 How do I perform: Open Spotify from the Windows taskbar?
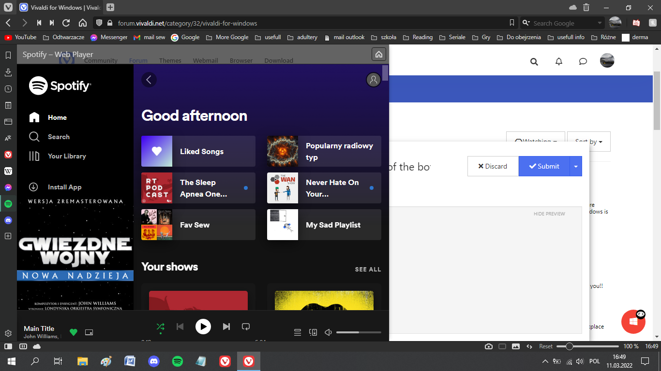(178, 361)
